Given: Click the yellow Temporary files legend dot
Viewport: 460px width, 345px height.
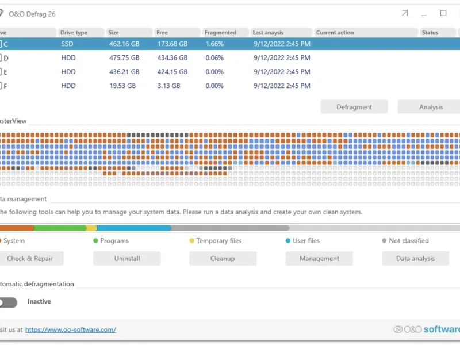Looking at the screenshot, I should (x=191, y=241).
